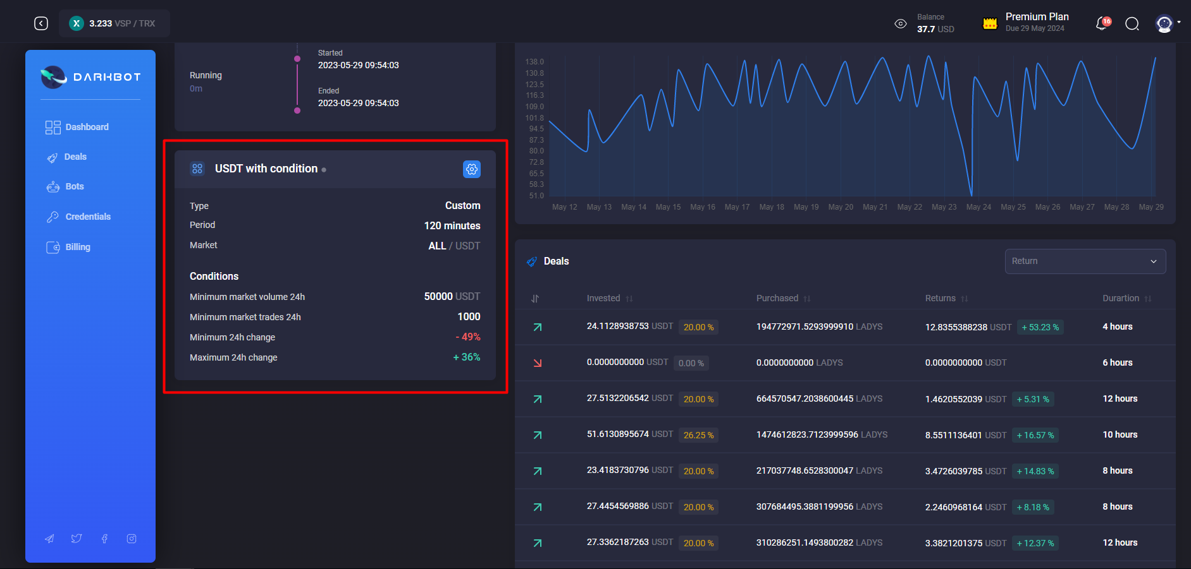Open settings gear on USDT with condition card
Image resolution: width=1191 pixels, height=569 pixels.
pos(471,169)
